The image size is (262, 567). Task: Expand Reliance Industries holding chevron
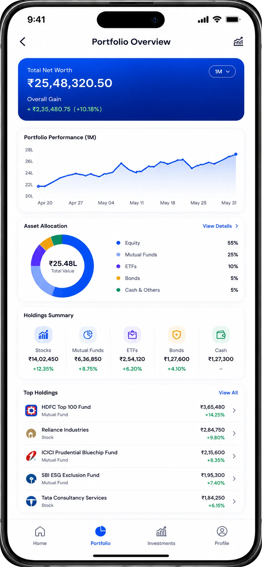pyautogui.click(x=234, y=433)
